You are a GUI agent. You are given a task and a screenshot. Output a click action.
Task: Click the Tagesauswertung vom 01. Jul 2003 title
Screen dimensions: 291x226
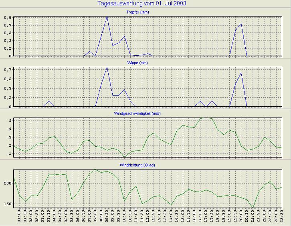[141, 4]
